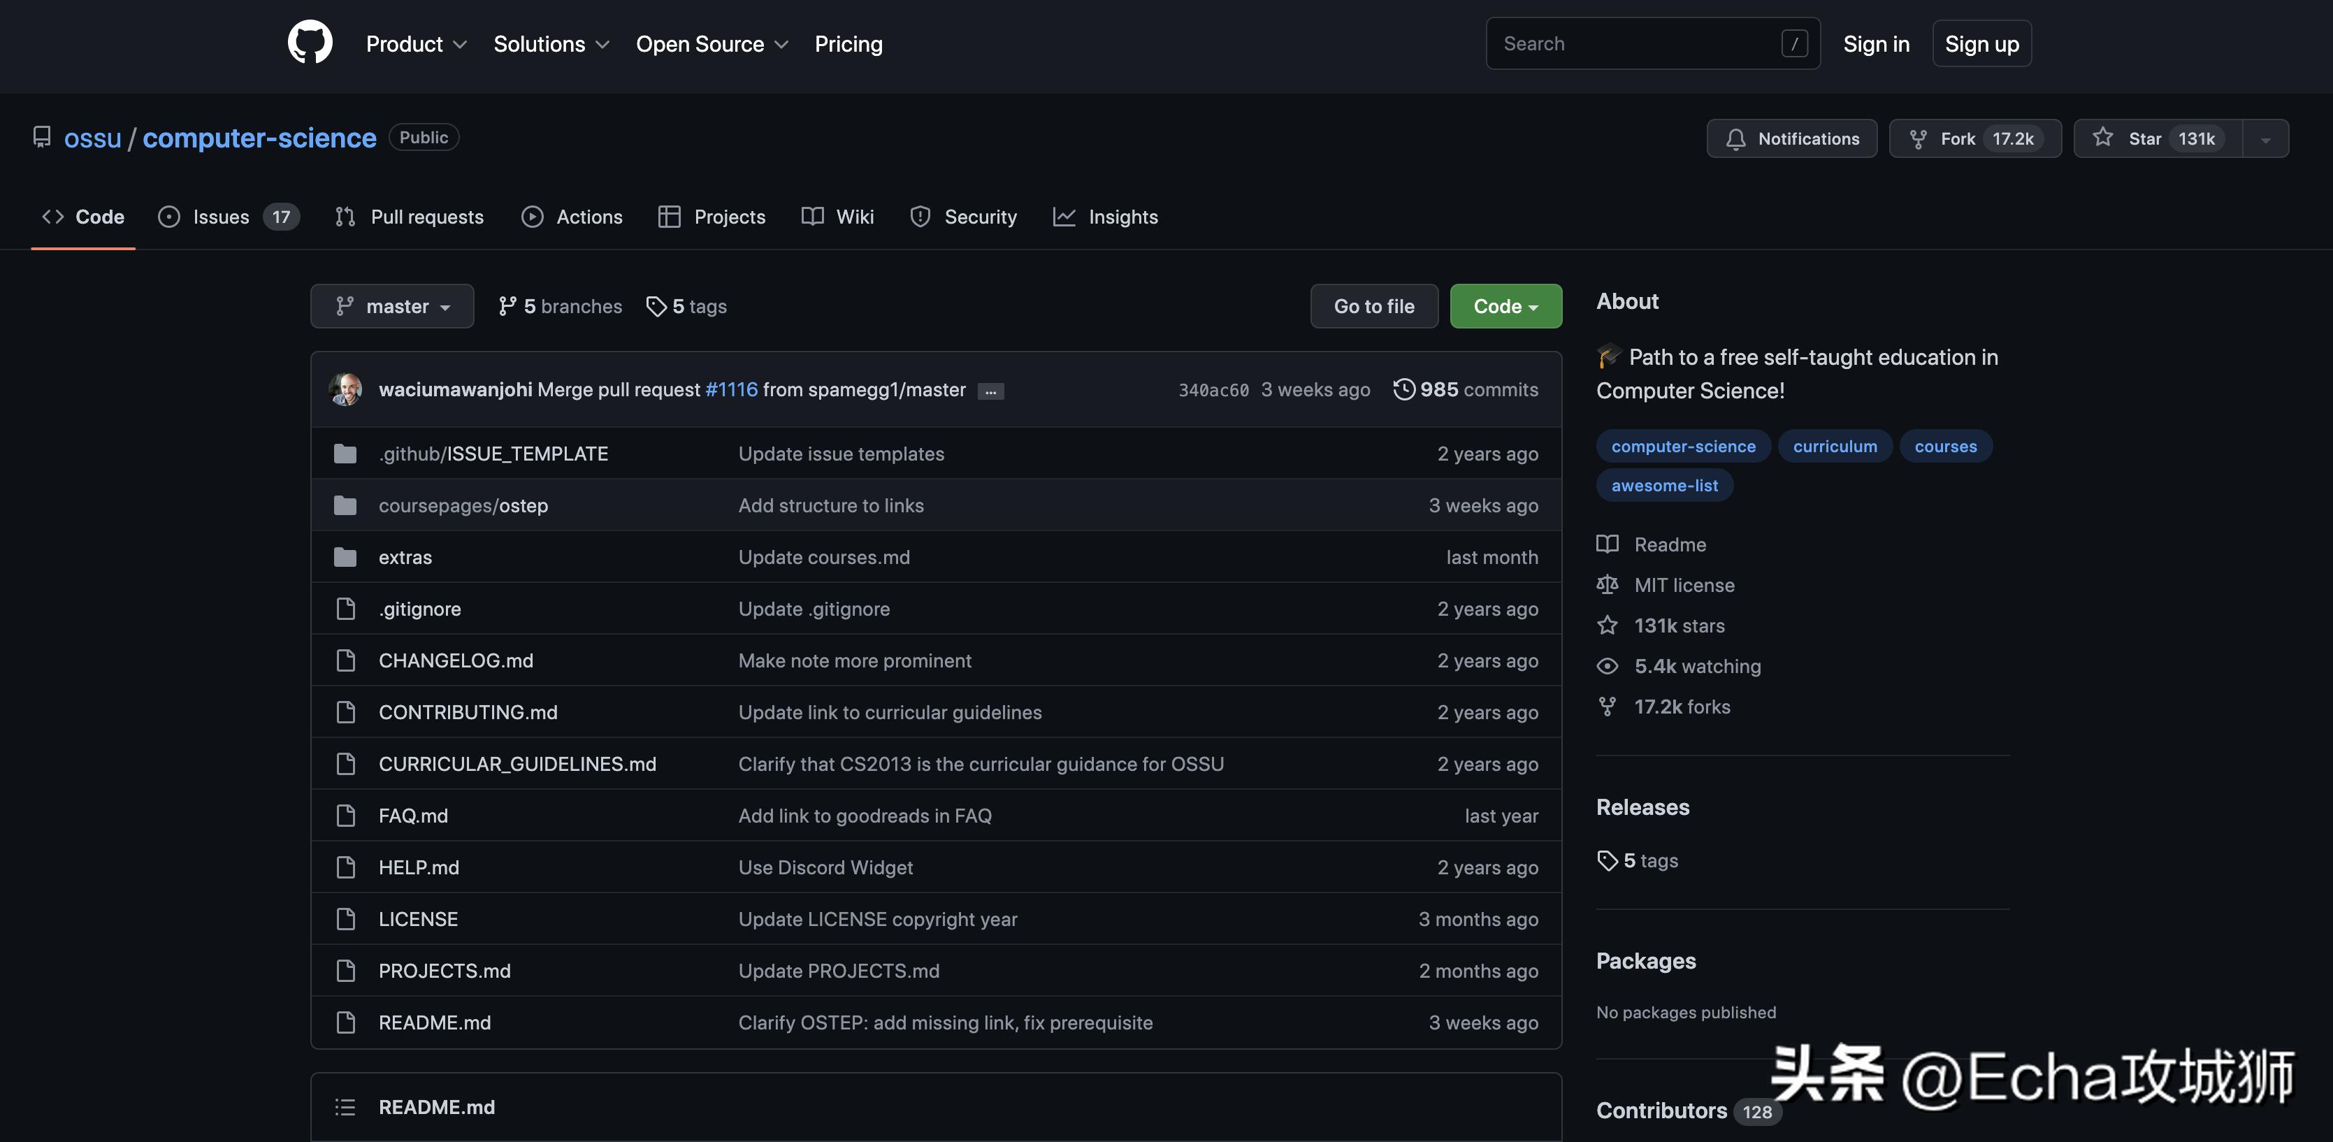Image resolution: width=2333 pixels, height=1142 pixels.
Task: Select the awesome-list topic tag
Action: point(1663,486)
